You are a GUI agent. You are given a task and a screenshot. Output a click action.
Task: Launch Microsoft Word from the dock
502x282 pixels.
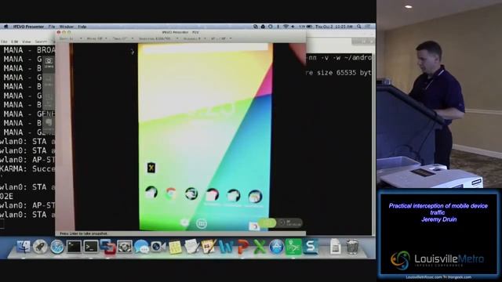click(x=227, y=248)
